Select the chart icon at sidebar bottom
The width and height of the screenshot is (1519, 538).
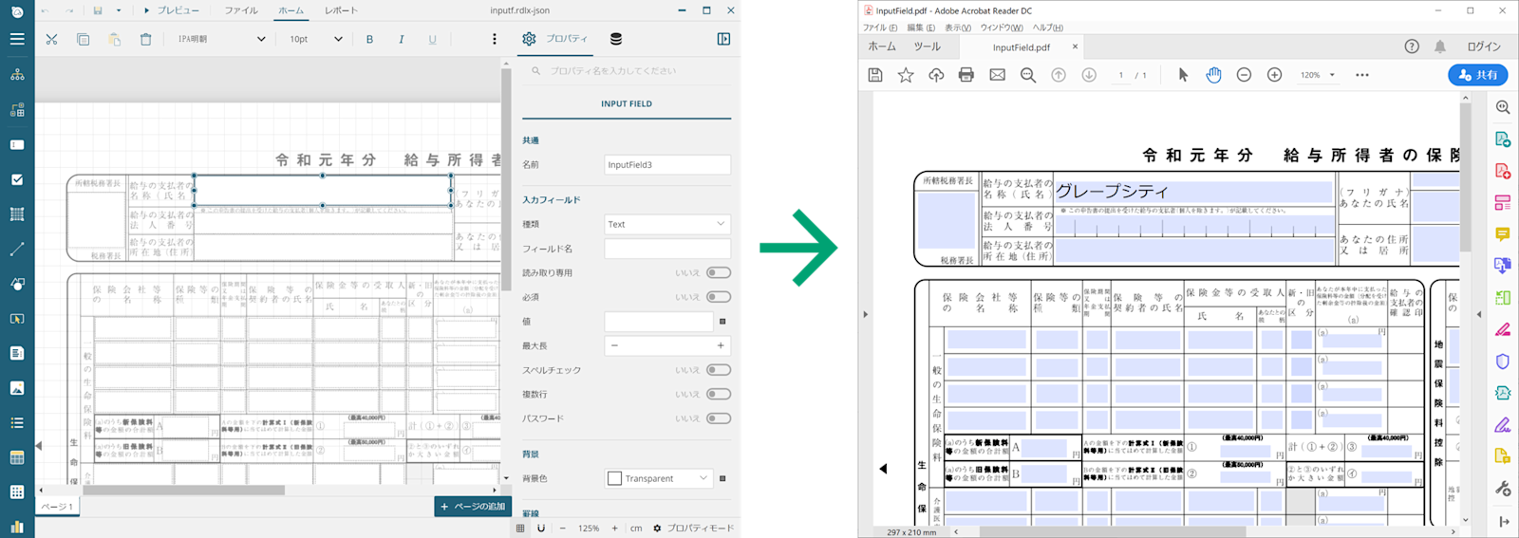click(17, 526)
